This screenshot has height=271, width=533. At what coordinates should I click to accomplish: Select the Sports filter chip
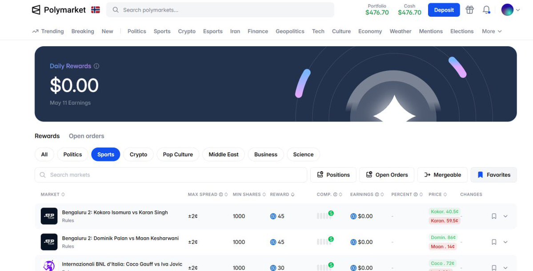tap(106, 154)
